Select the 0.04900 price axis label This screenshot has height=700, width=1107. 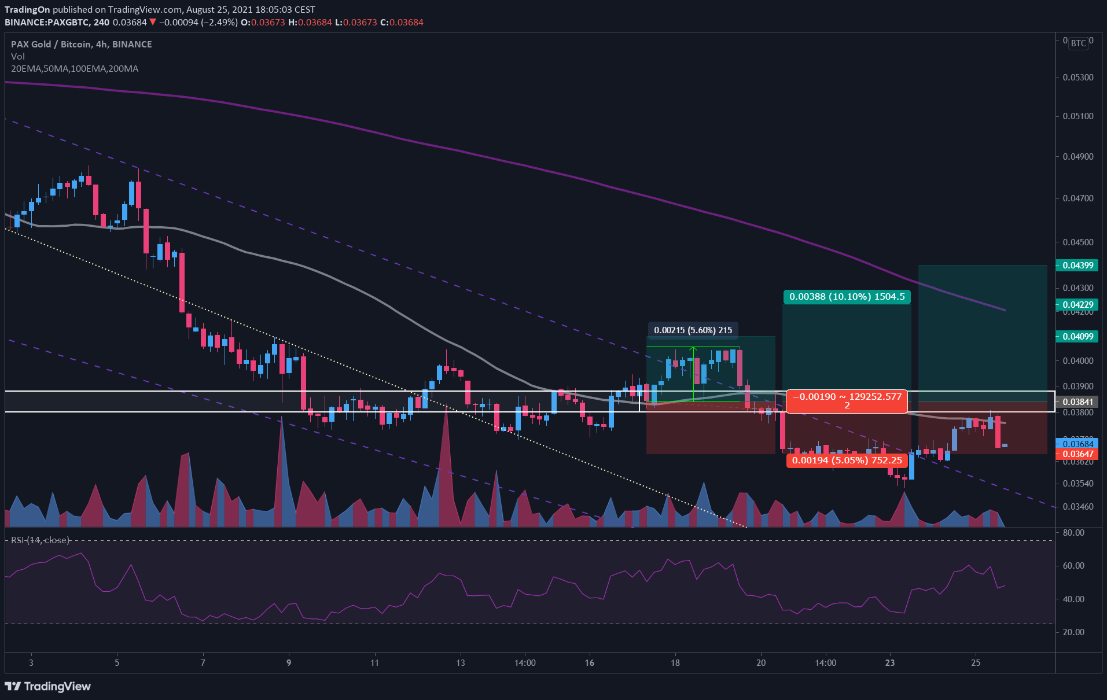(1078, 157)
